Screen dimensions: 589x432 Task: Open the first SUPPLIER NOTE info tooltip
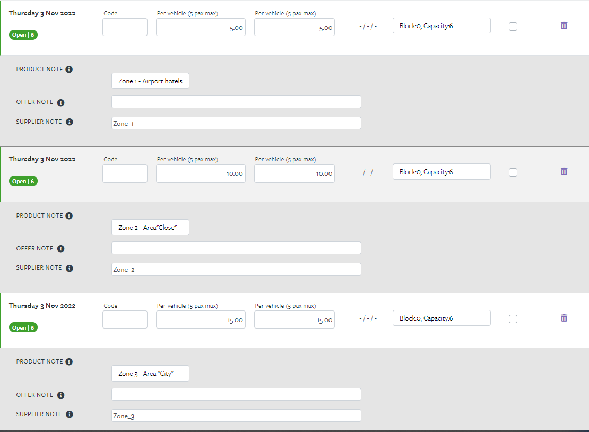pyautogui.click(x=69, y=121)
